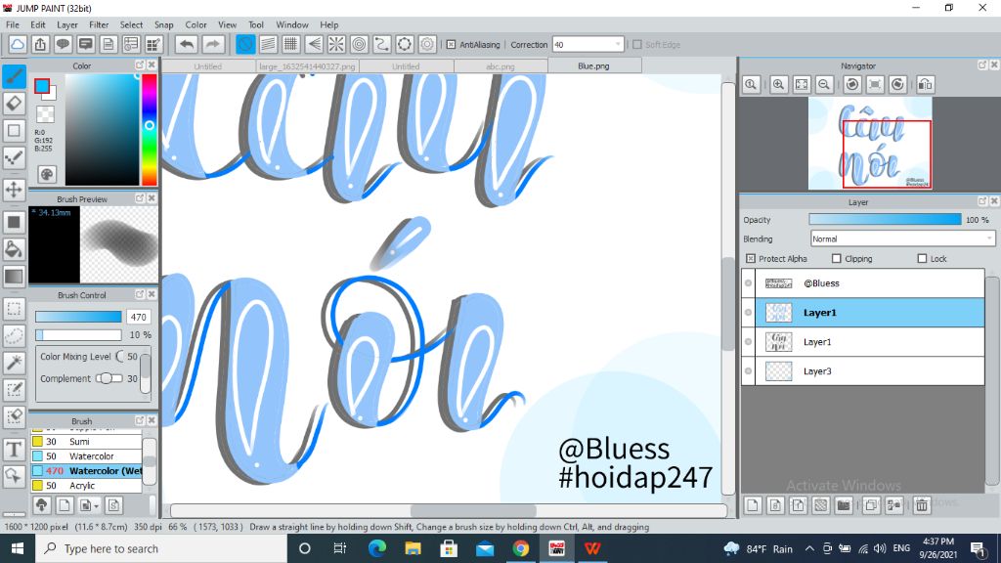This screenshot has width=1001, height=563.
Task: Add a layer folder icon
Action: 844,505
